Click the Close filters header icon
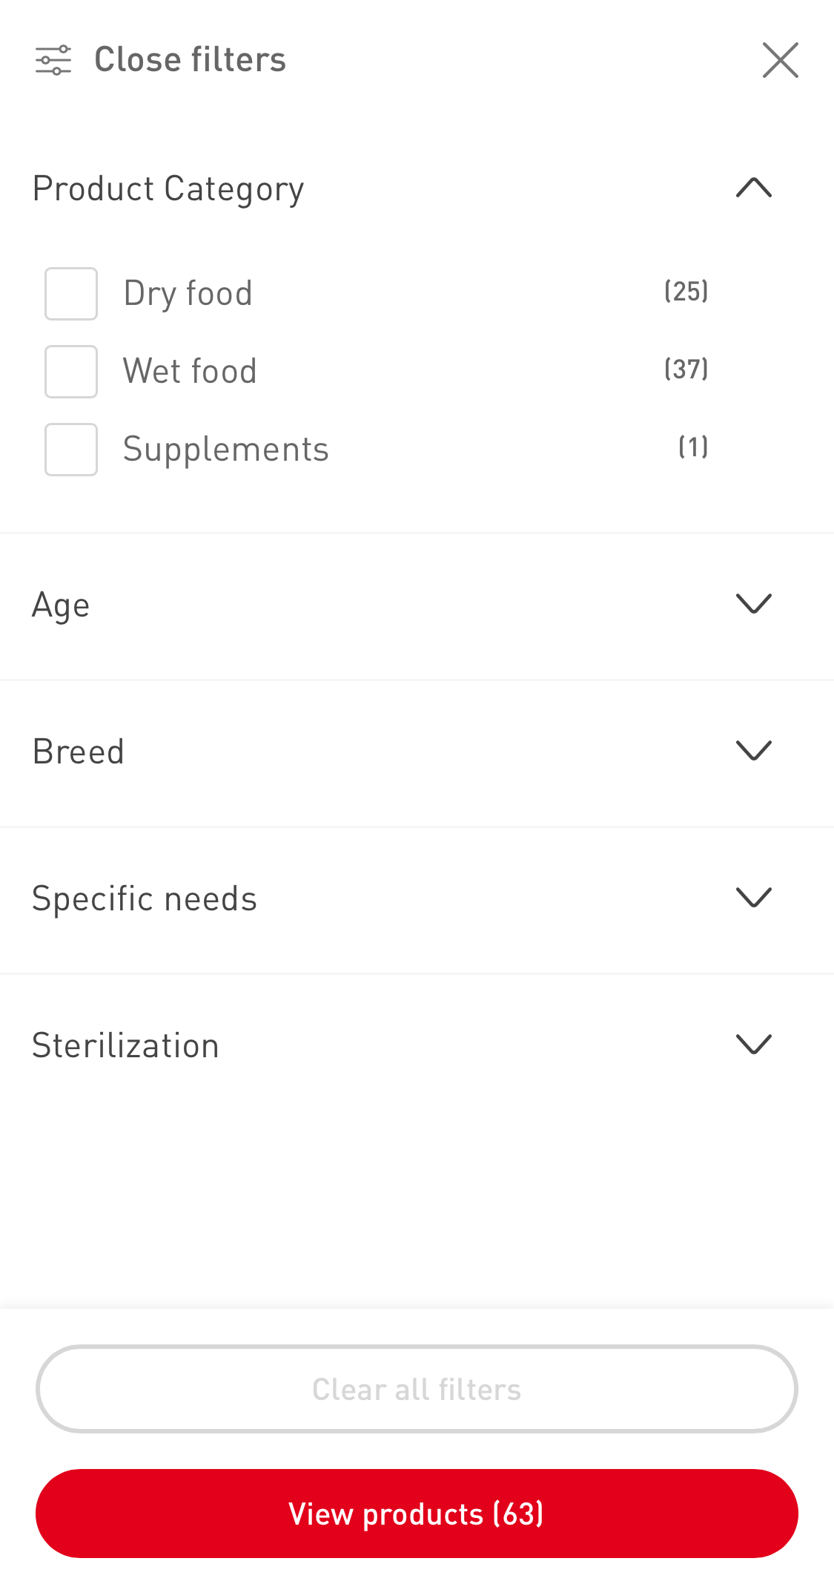This screenshot has height=1587, width=834. [x=54, y=59]
